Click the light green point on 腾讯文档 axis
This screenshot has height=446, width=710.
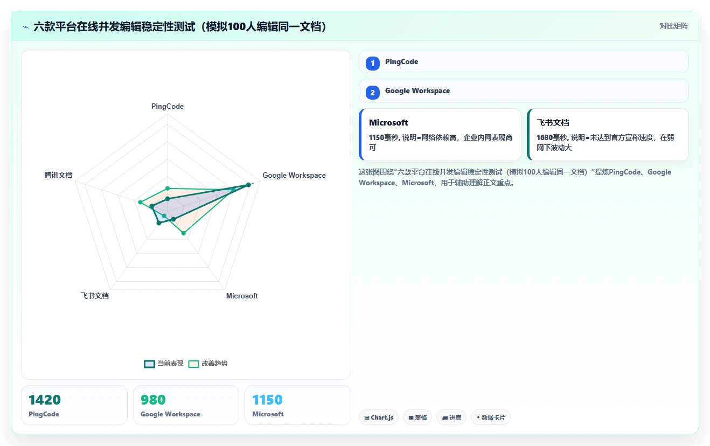(140, 203)
